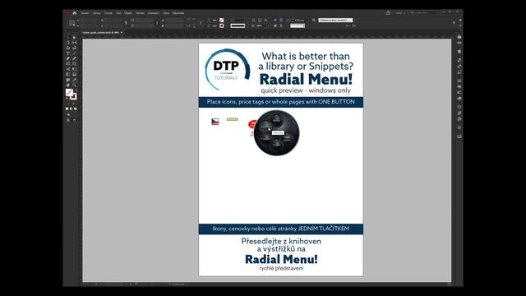
Task: Click the search field in the application bar
Action: coord(424,13)
